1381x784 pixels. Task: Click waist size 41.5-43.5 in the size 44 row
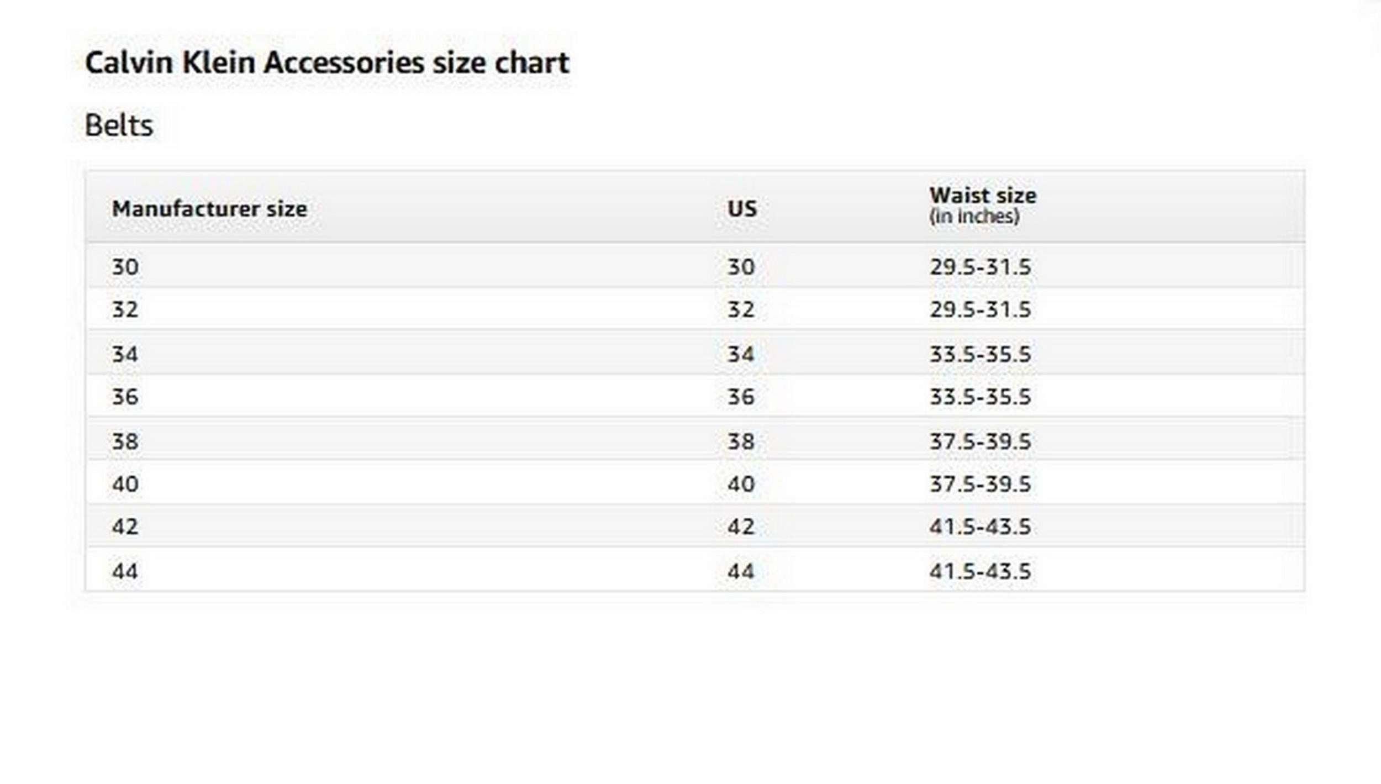980,571
